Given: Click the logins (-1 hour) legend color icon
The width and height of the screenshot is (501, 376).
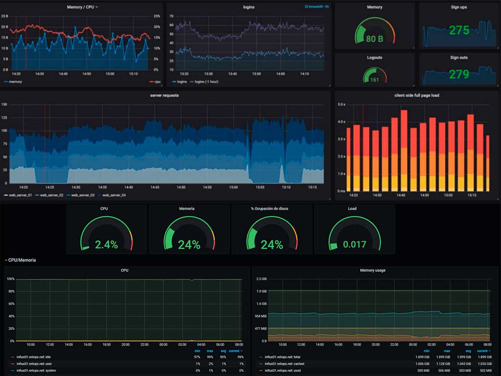Looking at the screenshot, I should (191, 81).
